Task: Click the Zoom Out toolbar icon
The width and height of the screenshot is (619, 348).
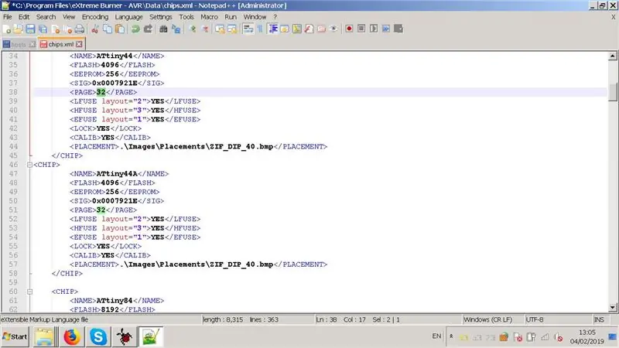Action: [205, 29]
